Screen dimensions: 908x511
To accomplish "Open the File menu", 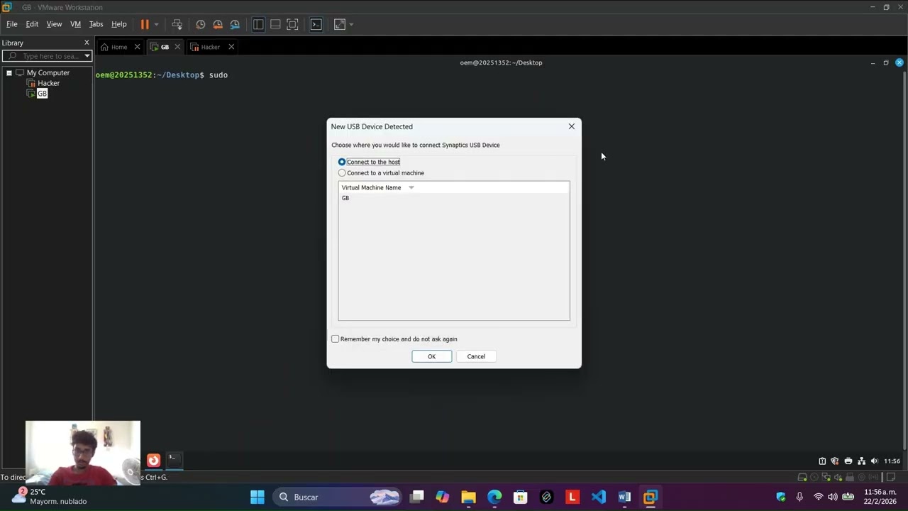I will coord(12,24).
